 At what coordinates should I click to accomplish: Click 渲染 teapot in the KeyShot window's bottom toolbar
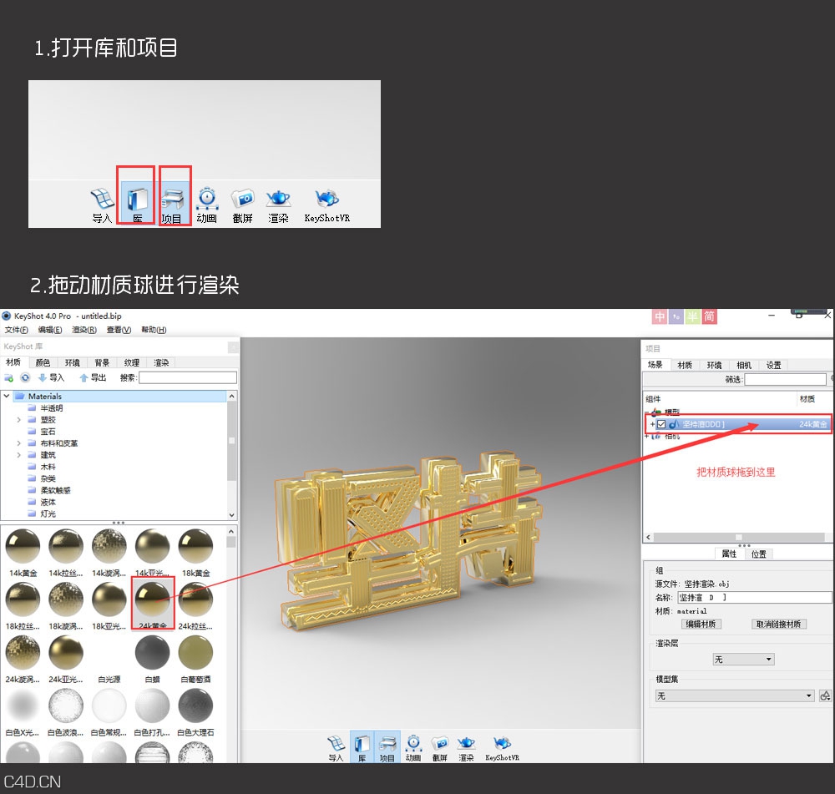tap(466, 748)
